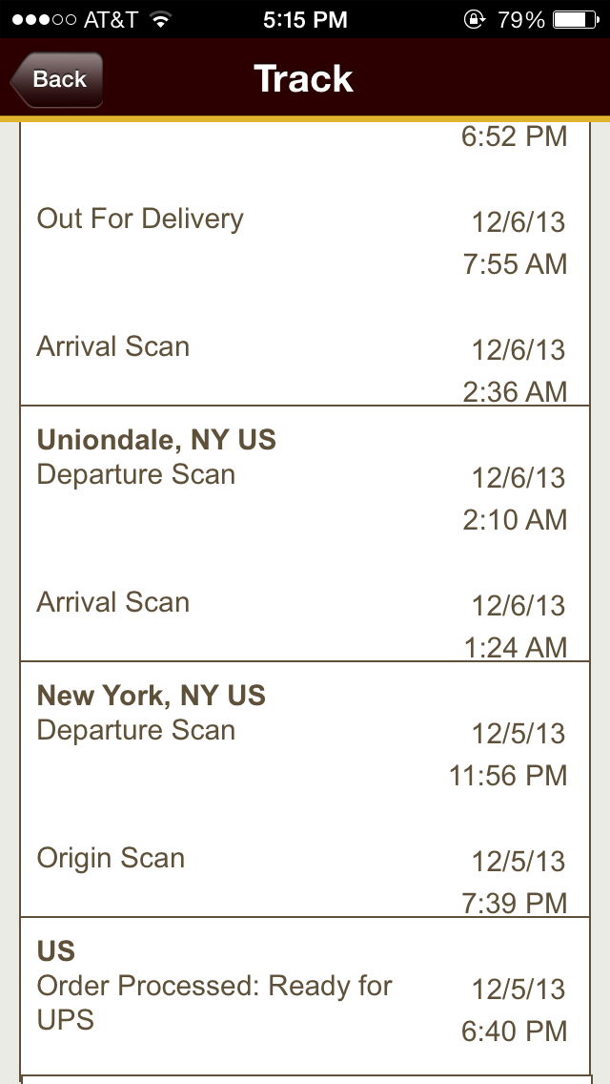Tap the New York, NY US location header
610x1084 pixels.
[x=152, y=696]
